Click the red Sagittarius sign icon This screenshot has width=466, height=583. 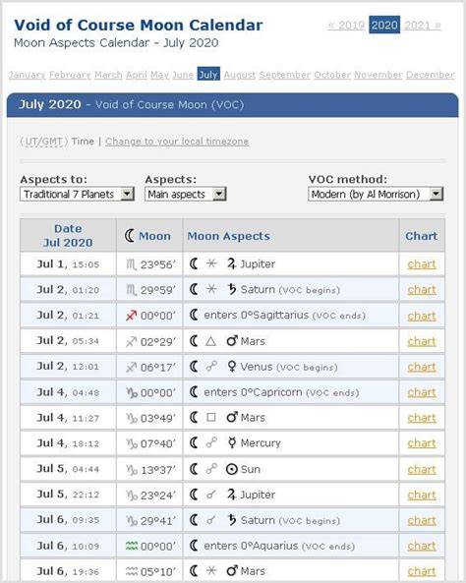tap(132, 316)
